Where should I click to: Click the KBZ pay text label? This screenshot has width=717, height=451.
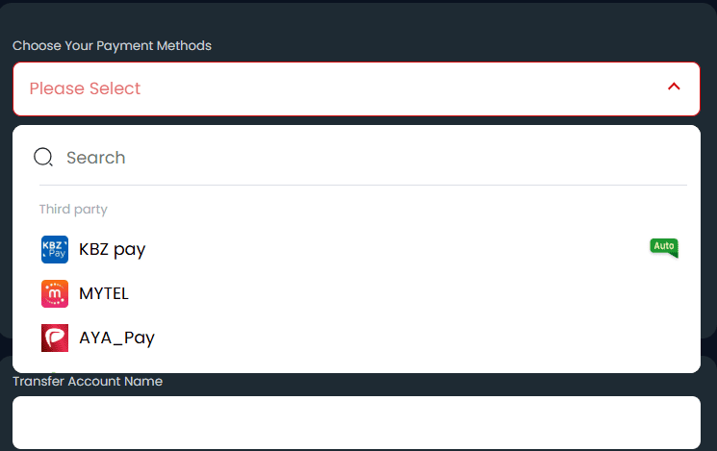coord(112,249)
